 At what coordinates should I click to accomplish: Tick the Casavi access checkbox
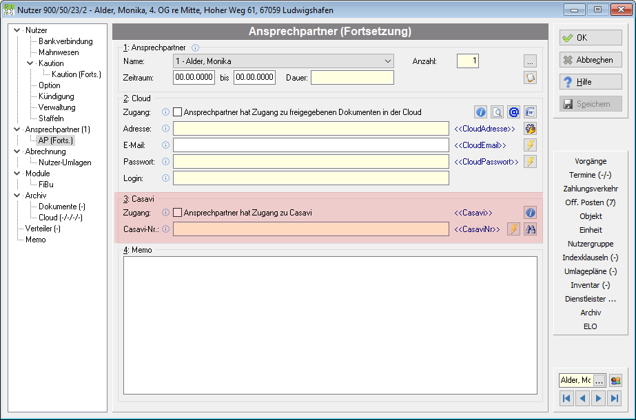tap(177, 213)
